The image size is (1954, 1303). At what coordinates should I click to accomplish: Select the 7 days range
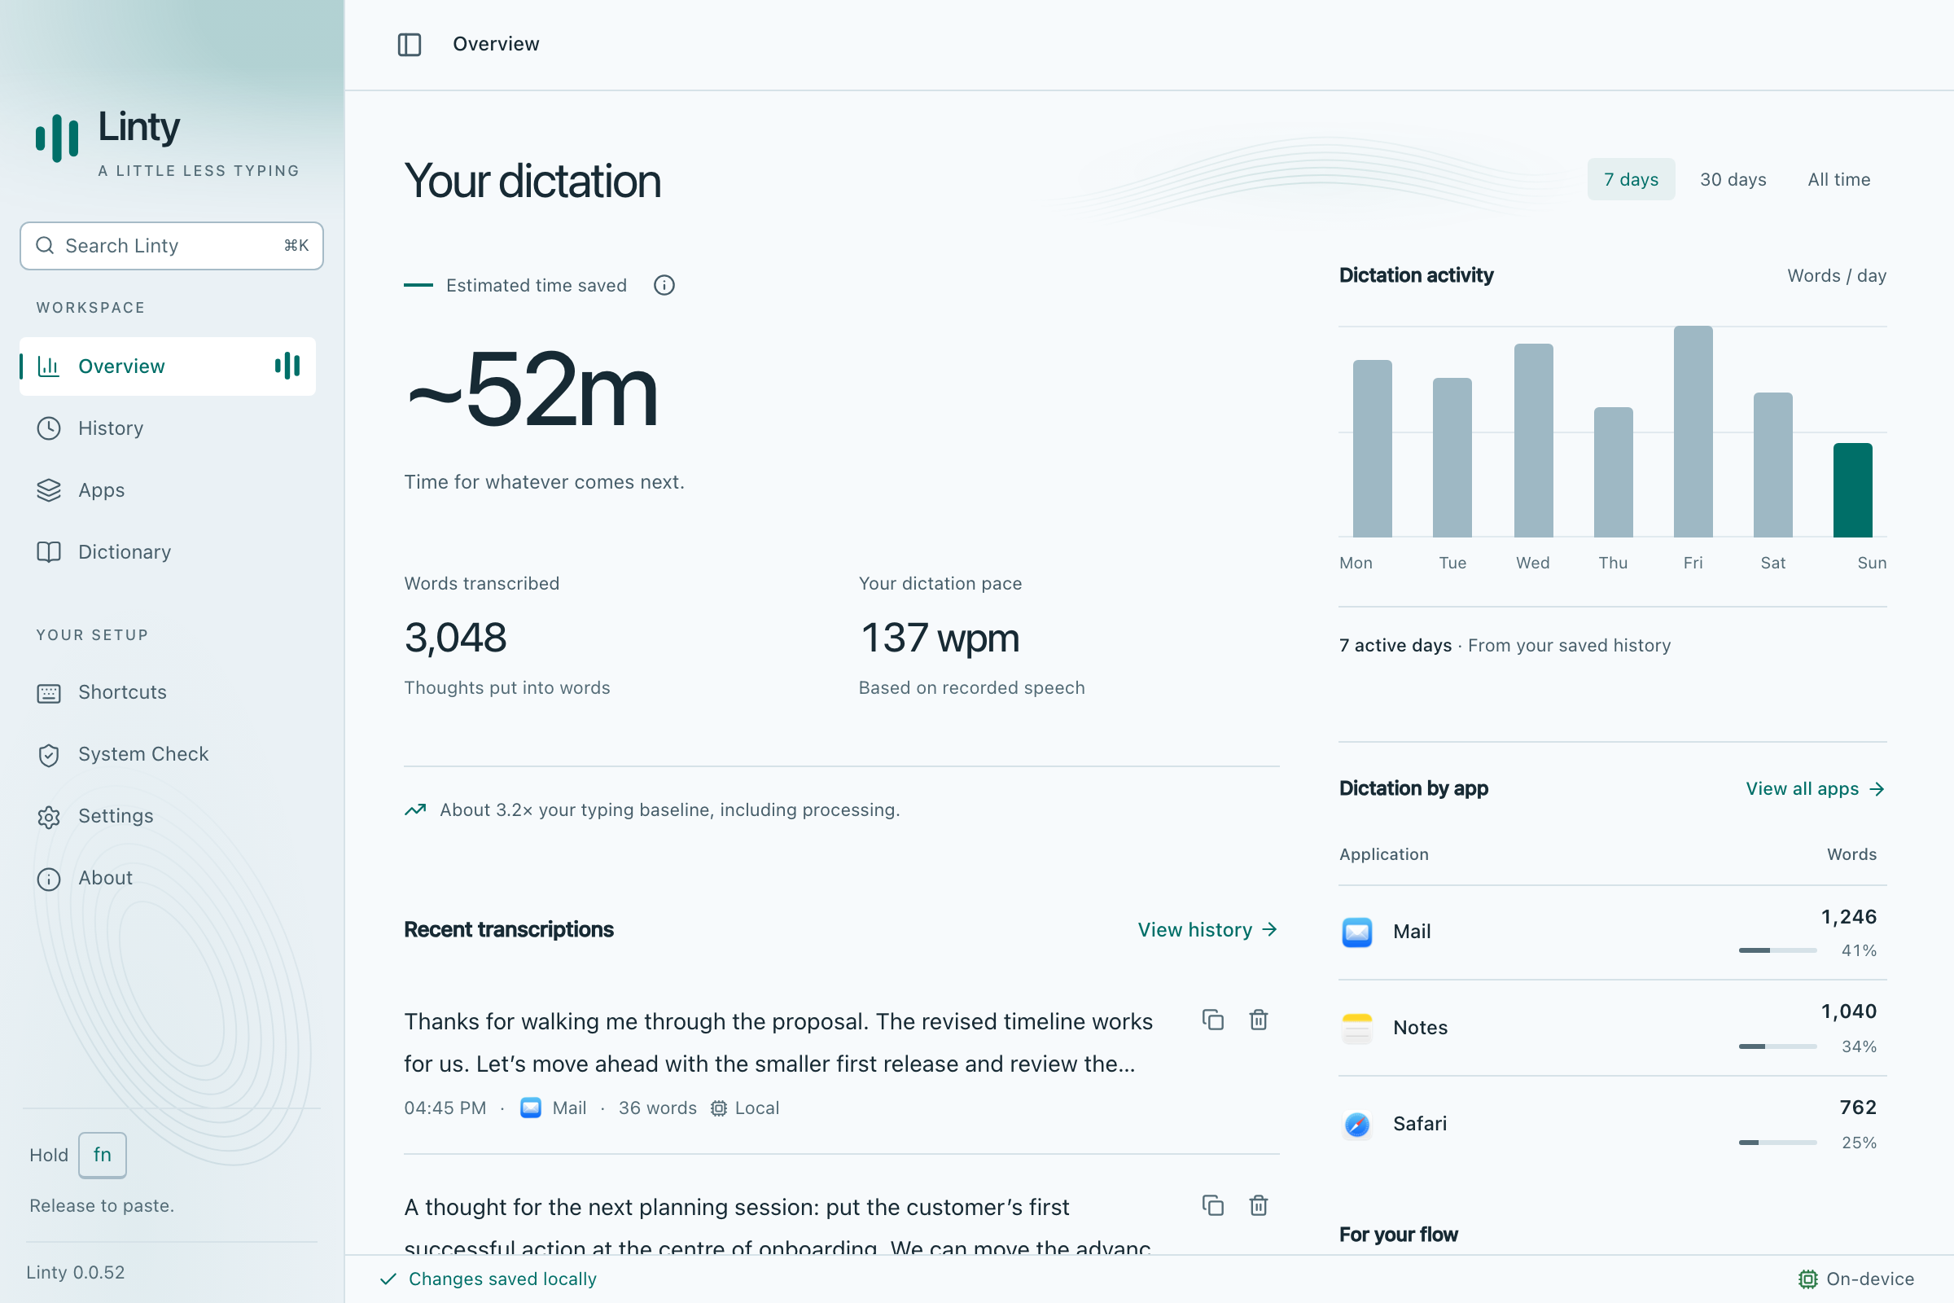[1631, 179]
